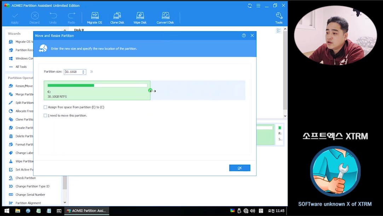Select Delete Partition in sidebar
383x216 pixels.
21,136
